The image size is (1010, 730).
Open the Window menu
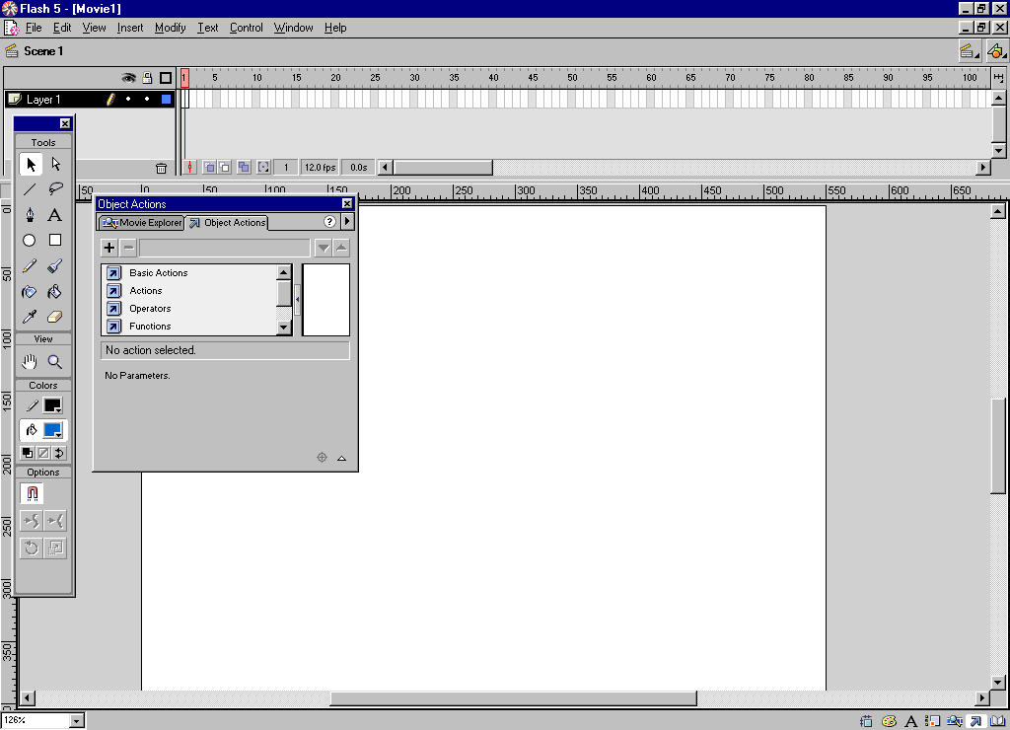coord(293,28)
